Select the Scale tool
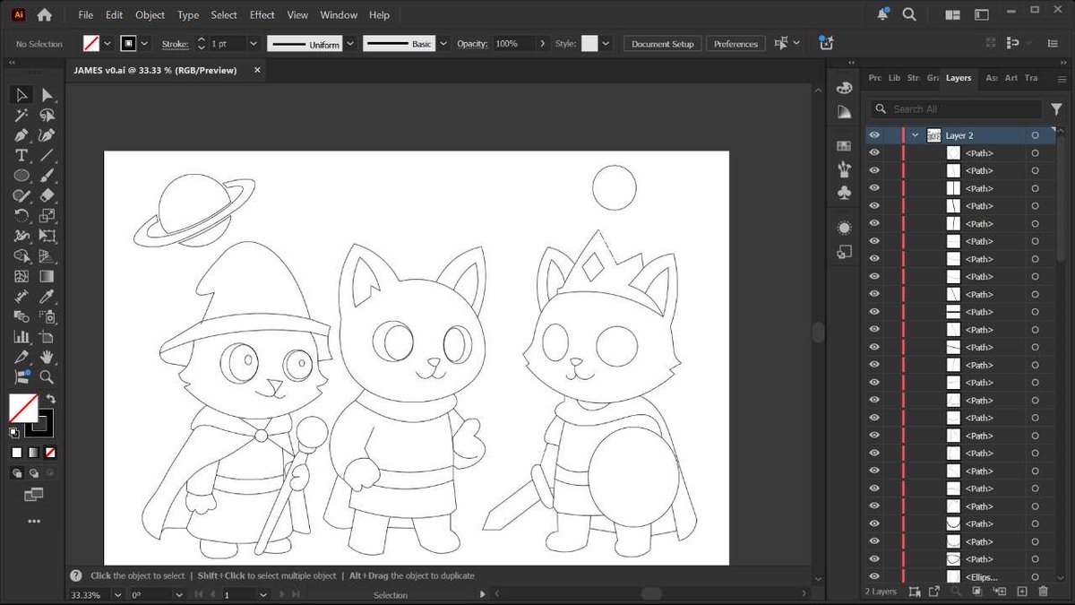Image resolution: width=1075 pixels, height=605 pixels. click(x=47, y=216)
